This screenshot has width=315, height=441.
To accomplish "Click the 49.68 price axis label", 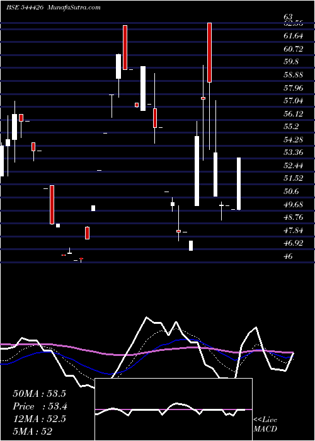I will [x=294, y=205].
